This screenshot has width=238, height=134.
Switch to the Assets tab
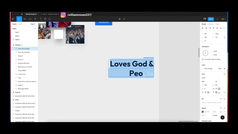(20, 24)
